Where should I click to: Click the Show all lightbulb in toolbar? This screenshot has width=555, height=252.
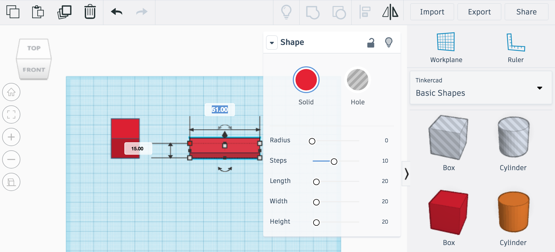(286, 12)
